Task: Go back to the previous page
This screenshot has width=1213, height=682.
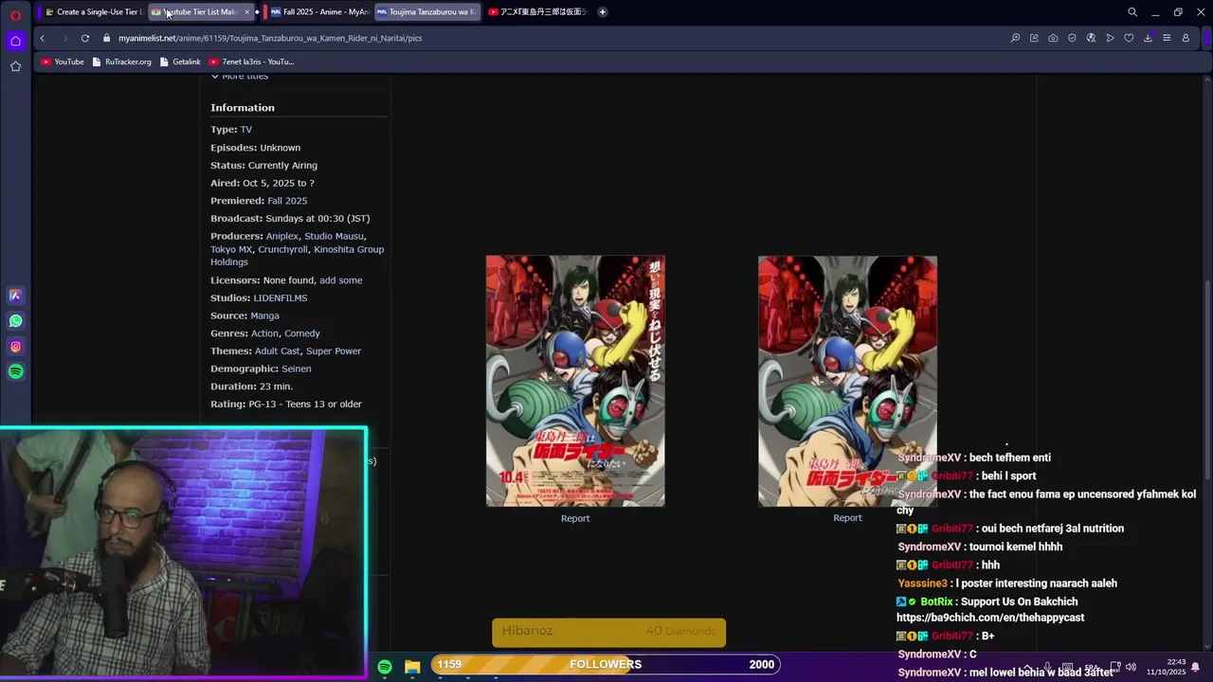Action: coord(42,38)
